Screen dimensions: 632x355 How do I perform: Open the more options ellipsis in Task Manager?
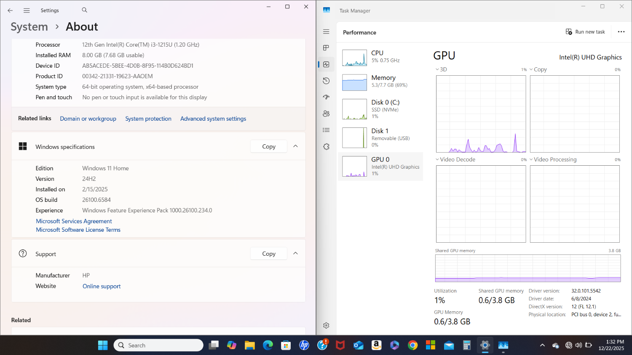pos(621,32)
